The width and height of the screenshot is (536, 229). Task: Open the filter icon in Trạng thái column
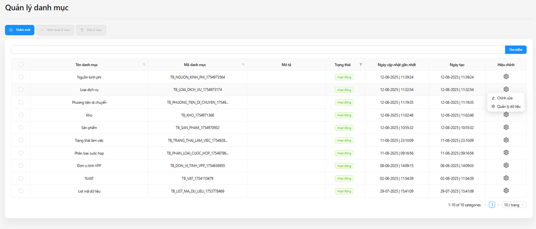click(361, 65)
